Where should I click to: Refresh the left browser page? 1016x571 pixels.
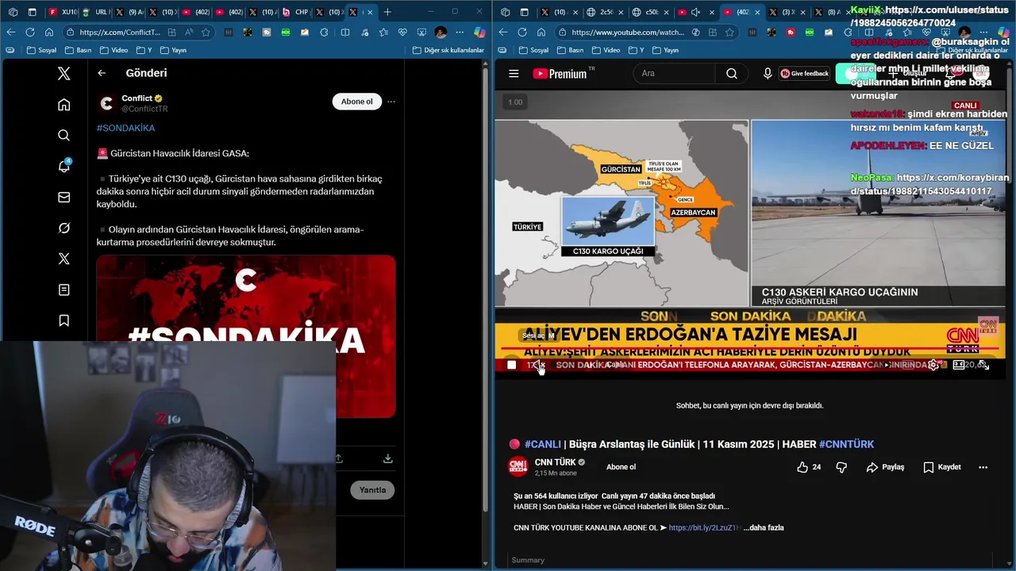[x=30, y=33]
